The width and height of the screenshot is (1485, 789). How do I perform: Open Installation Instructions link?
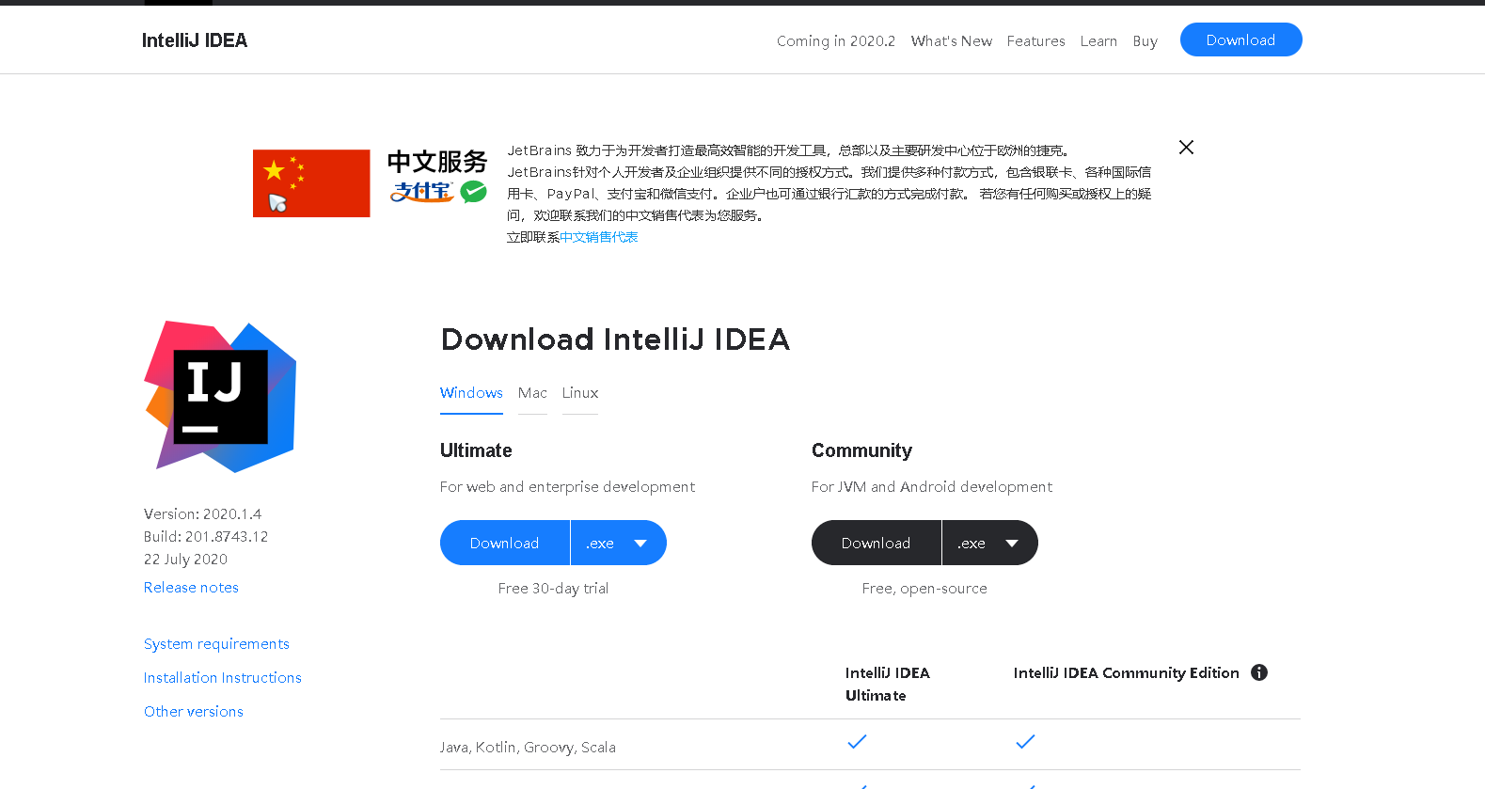pos(223,678)
